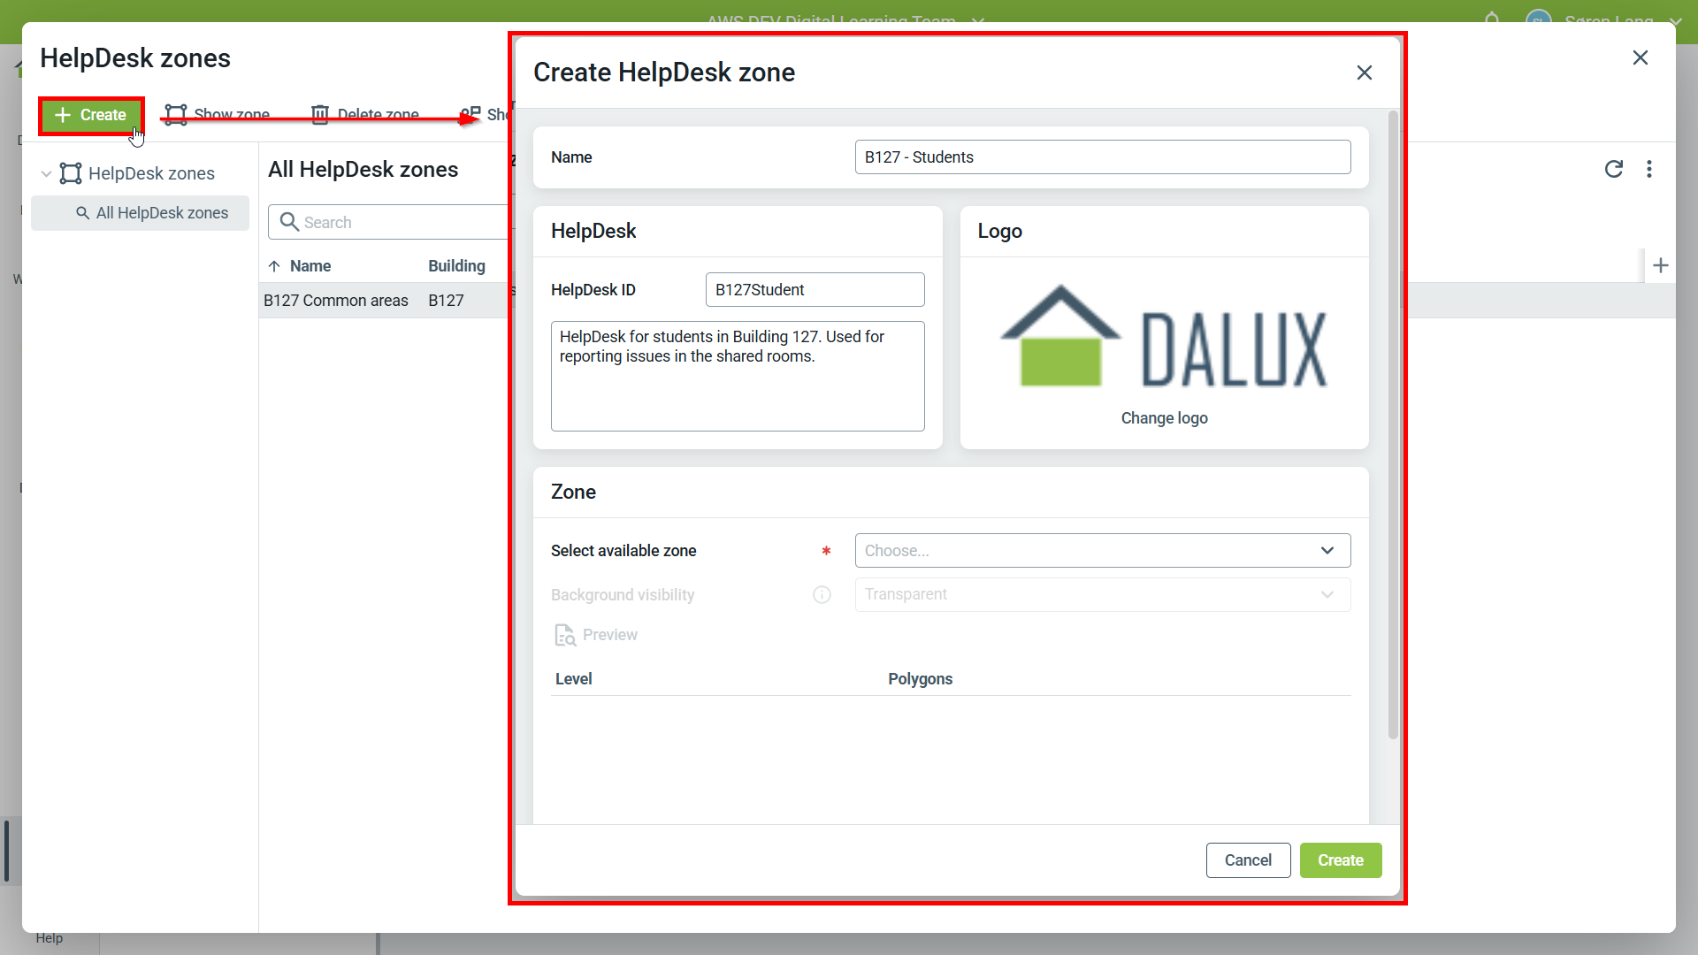Image resolution: width=1698 pixels, height=955 pixels.
Task: Click the Polygons column header
Action: (921, 679)
